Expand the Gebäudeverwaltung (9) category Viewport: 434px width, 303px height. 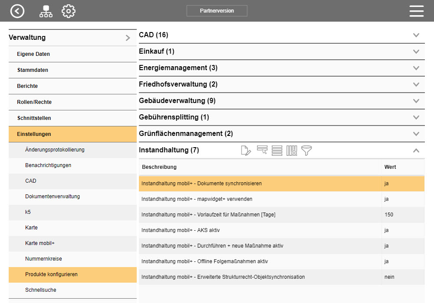pos(416,100)
